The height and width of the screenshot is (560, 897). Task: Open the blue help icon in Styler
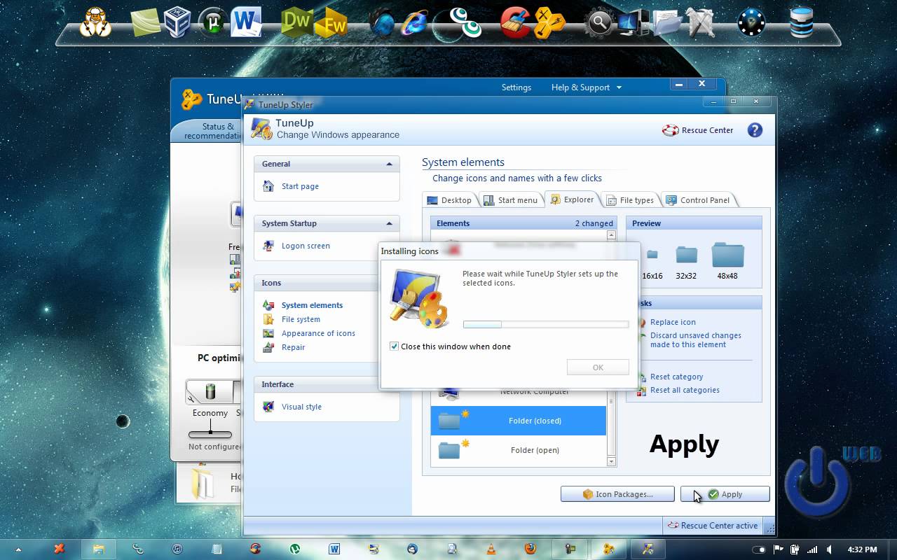click(755, 130)
